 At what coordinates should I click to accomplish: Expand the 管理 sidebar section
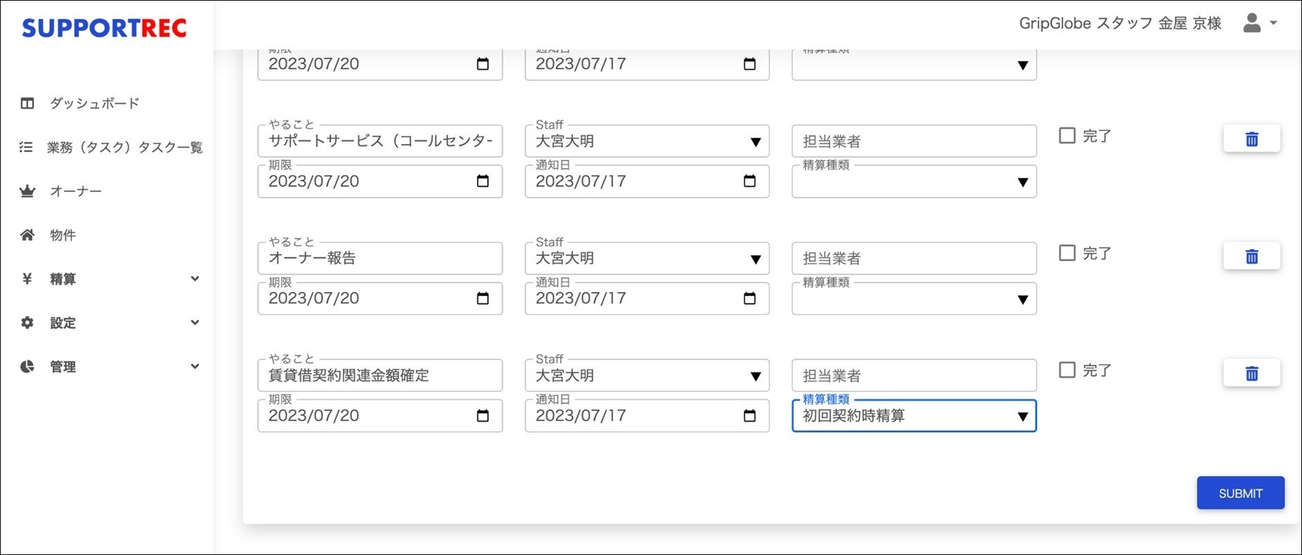[x=111, y=367]
